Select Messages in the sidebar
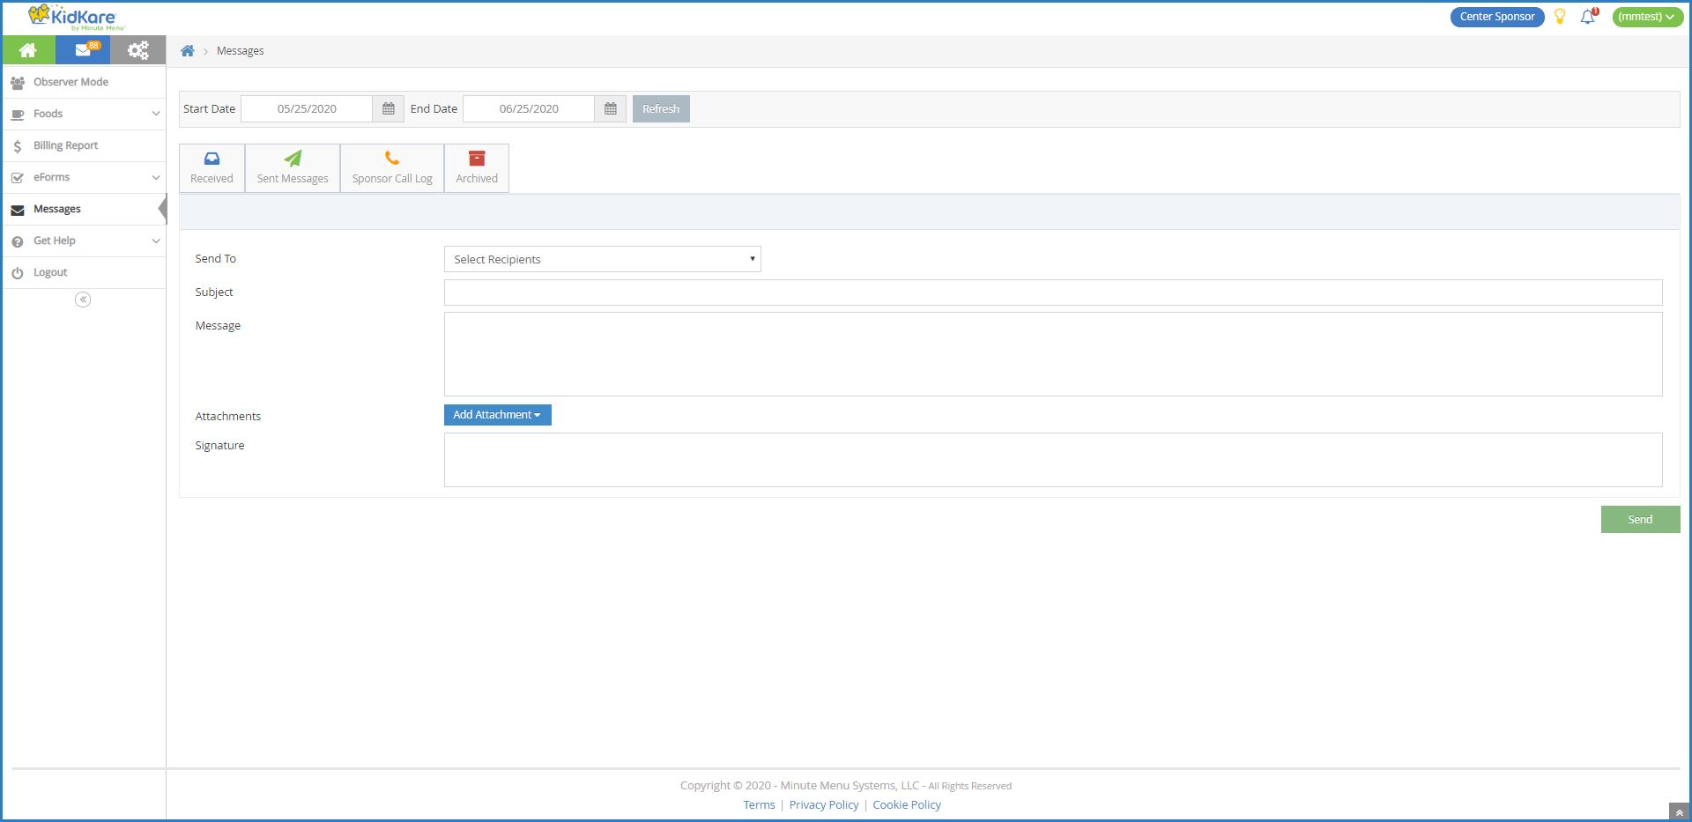 coord(84,209)
